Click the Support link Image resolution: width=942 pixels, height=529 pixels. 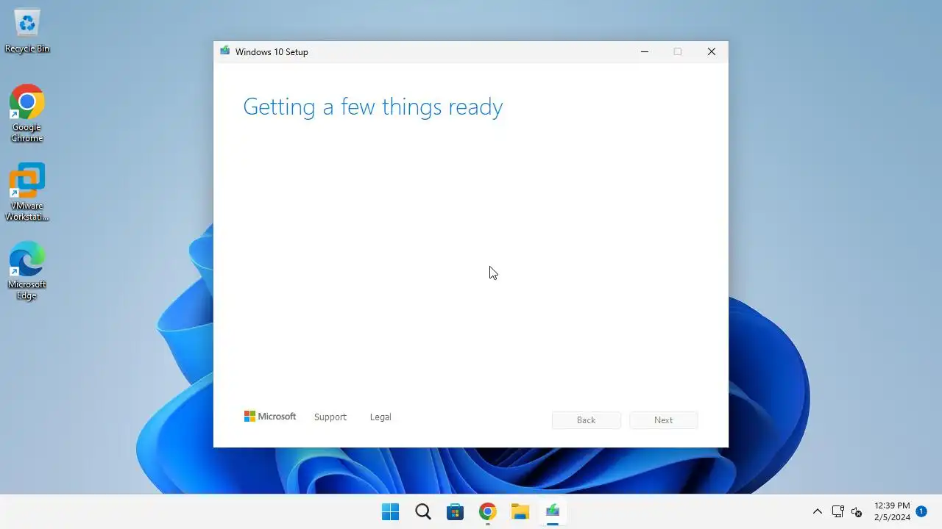click(330, 417)
